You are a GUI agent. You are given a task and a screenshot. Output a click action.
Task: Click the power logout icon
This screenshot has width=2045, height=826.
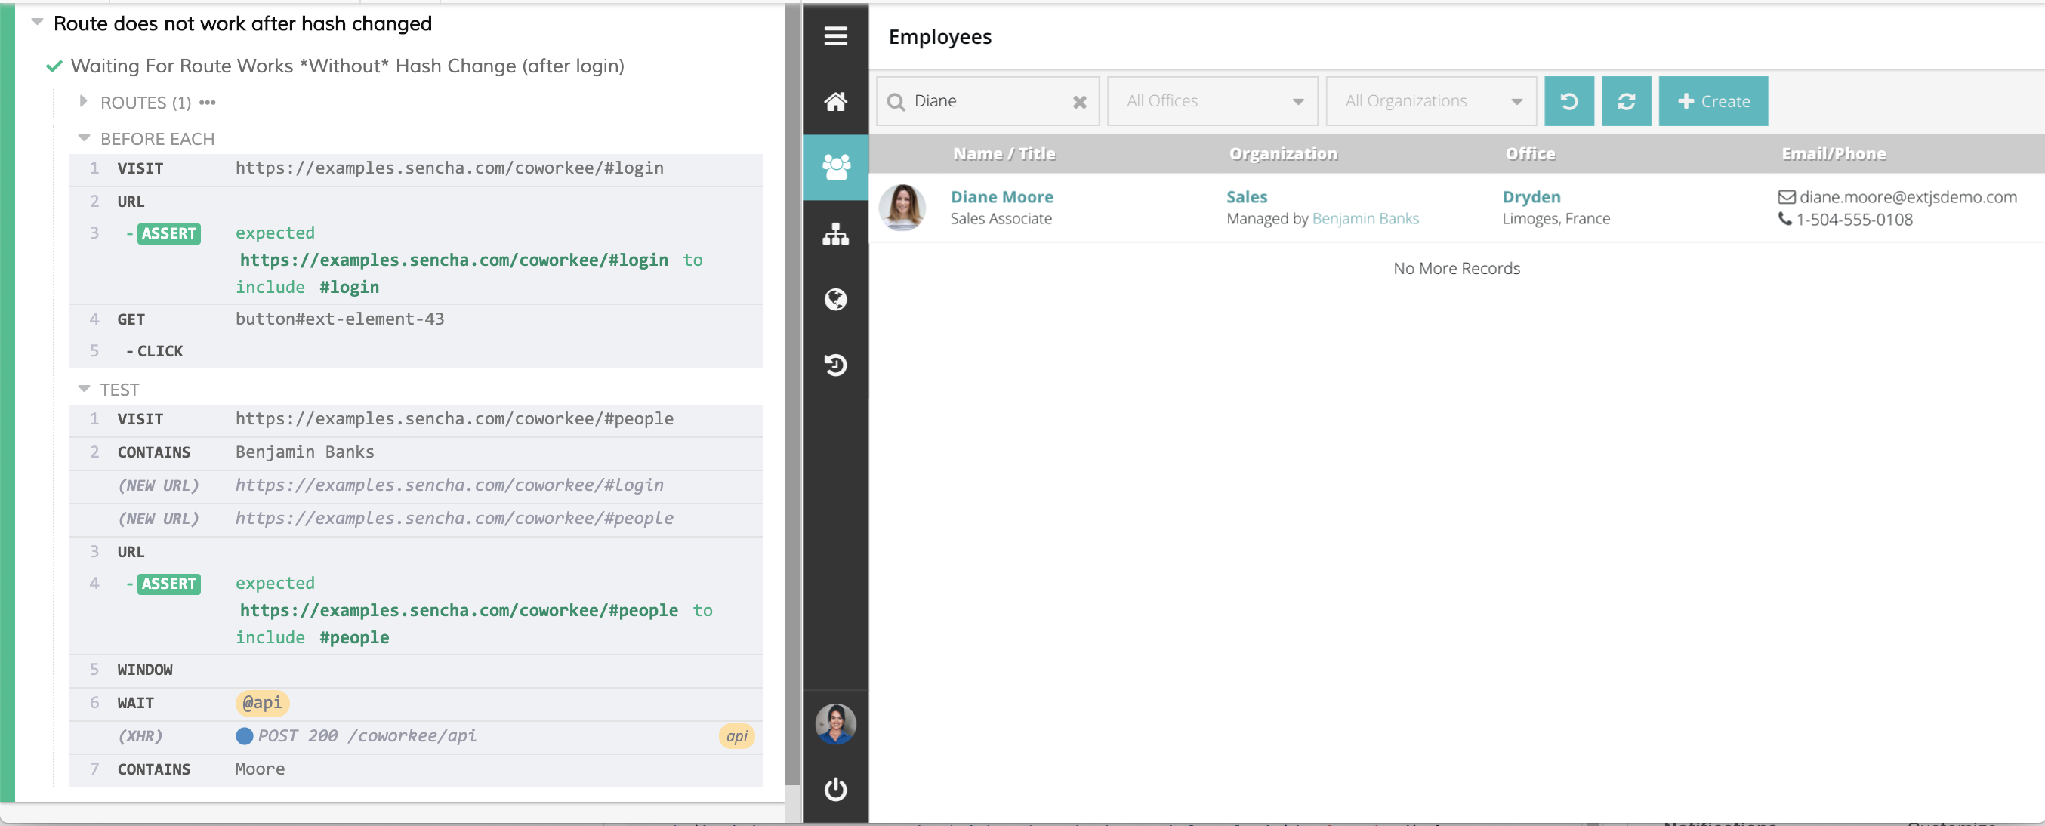(x=835, y=789)
